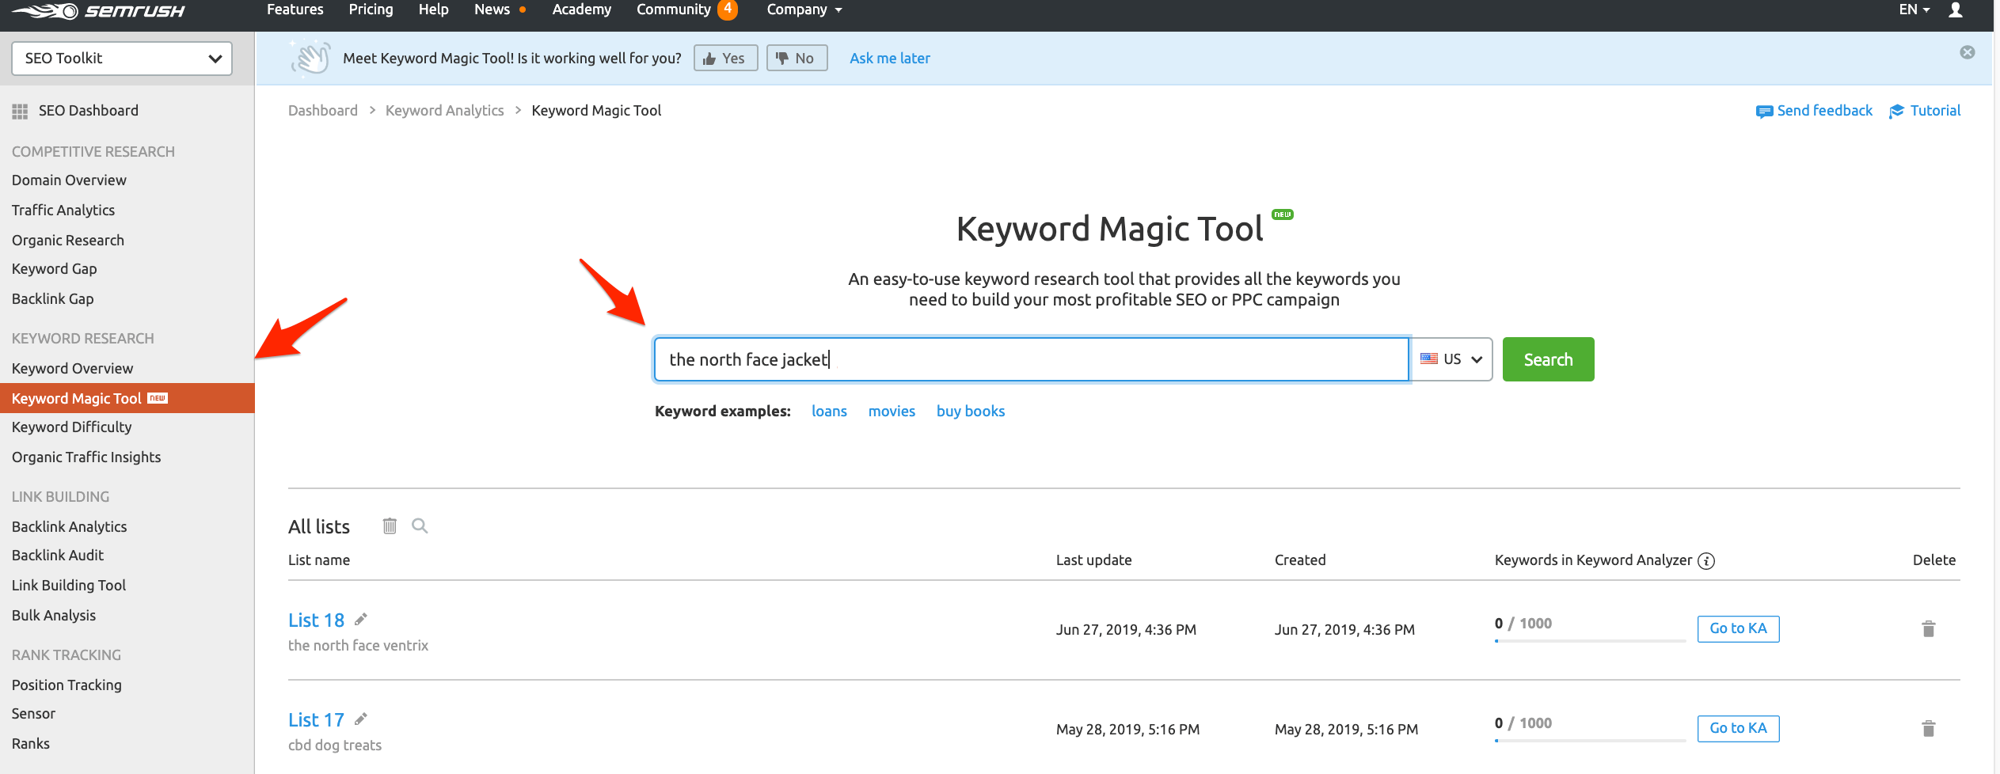This screenshot has height=774, width=2000.
Task: Click the SEMrush logo
Action: pyautogui.click(x=98, y=11)
